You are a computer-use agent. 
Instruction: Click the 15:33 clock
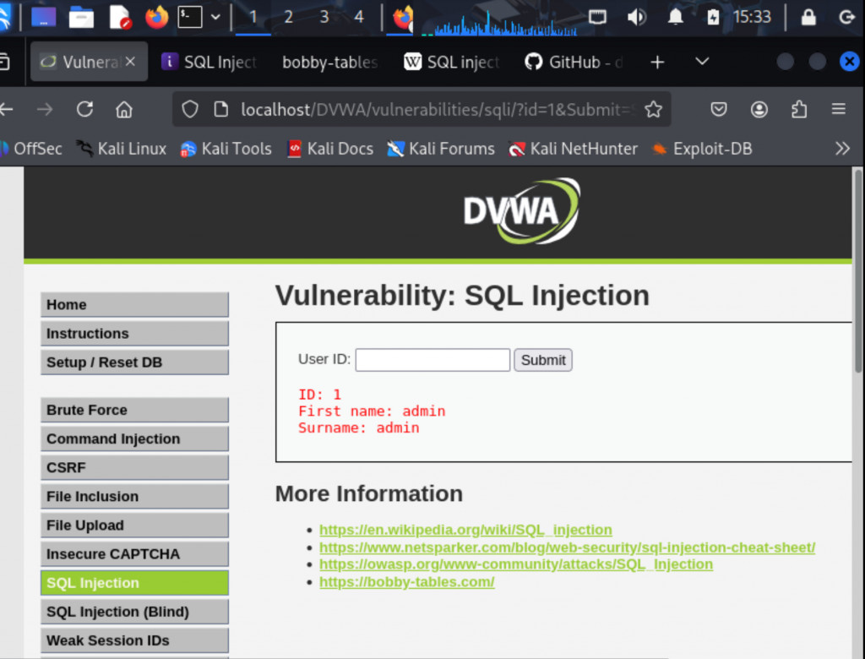click(752, 17)
